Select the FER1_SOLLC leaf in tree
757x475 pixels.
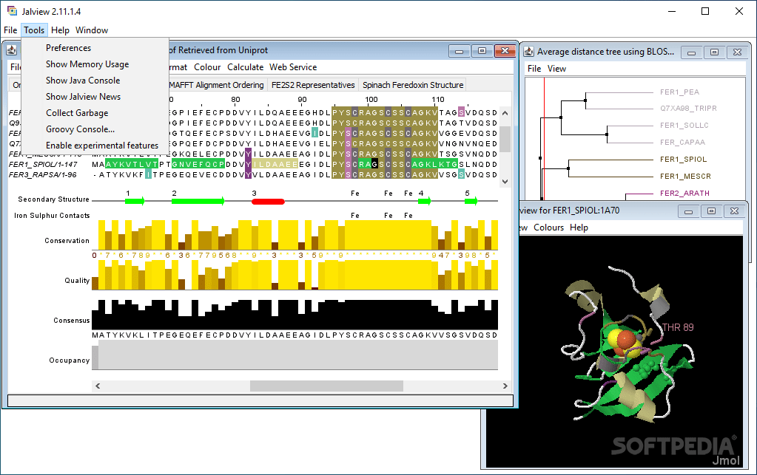tap(684, 126)
